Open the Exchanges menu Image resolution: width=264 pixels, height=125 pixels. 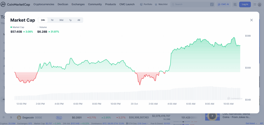[78, 4]
